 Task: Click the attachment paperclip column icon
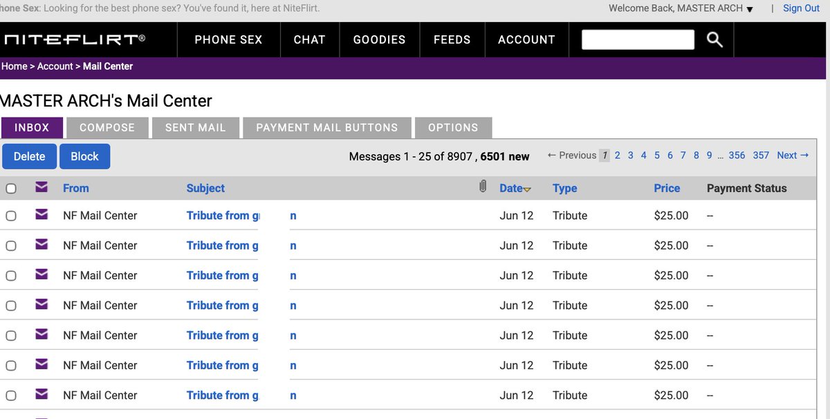click(483, 187)
